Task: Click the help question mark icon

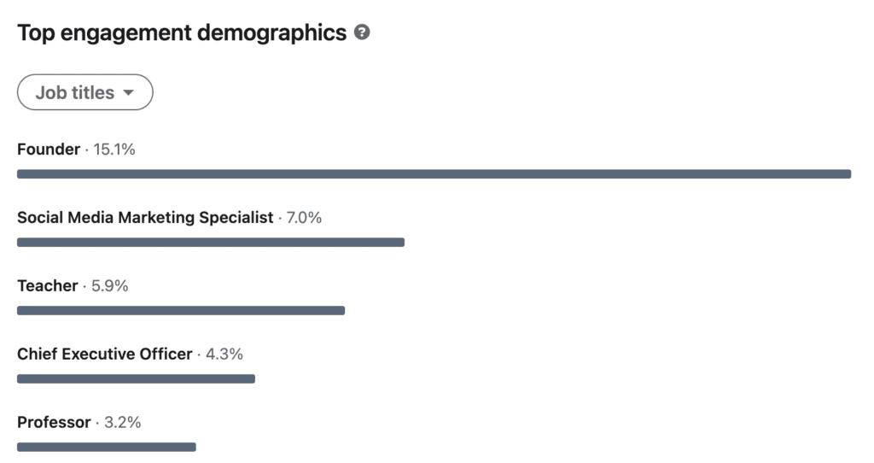Action: coord(362,32)
